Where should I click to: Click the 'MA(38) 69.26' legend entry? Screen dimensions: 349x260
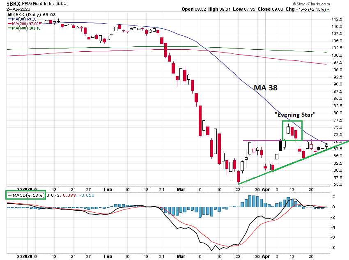point(24,19)
